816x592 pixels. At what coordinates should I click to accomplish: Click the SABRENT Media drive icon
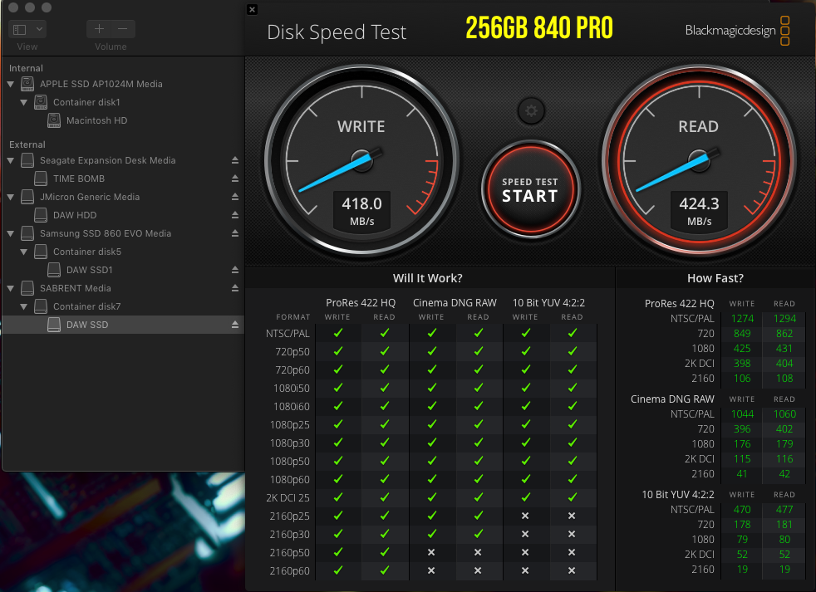click(27, 287)
